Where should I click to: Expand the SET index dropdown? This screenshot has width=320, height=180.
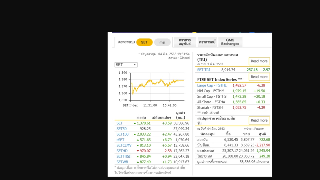pyautogui.click(x=126, y=65)
